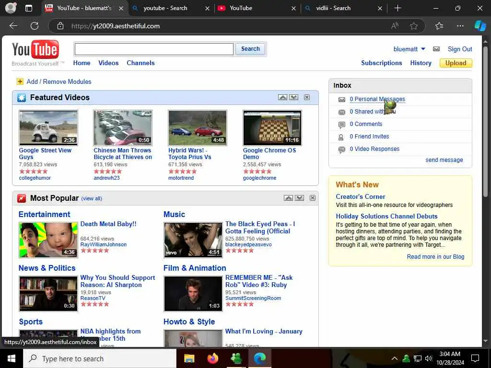Open browser tab actions menu

click(x=28, y=8)
